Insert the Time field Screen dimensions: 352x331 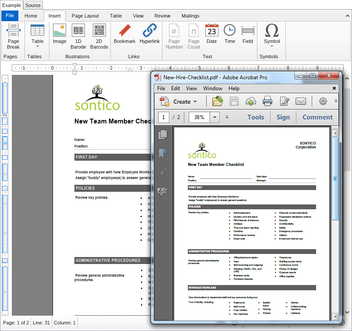click(x=230, y=34)
